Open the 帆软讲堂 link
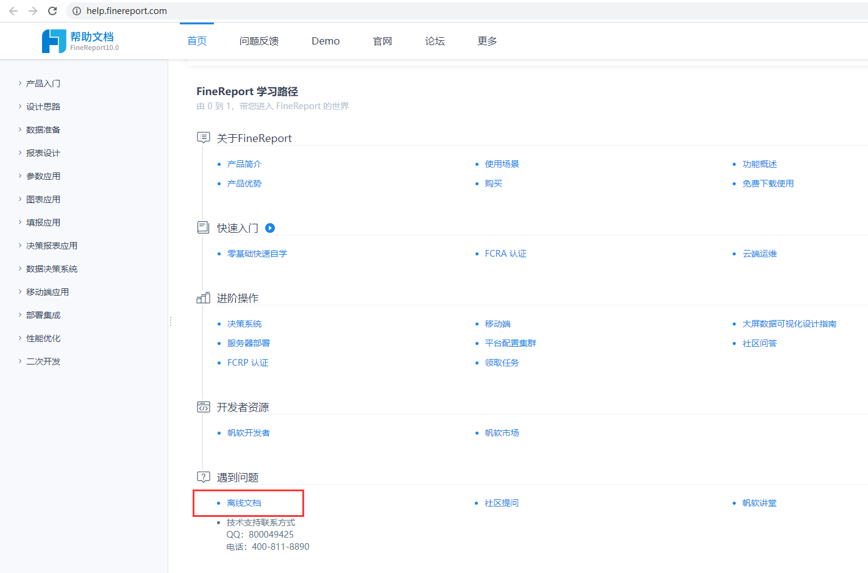 pos(759,503)
